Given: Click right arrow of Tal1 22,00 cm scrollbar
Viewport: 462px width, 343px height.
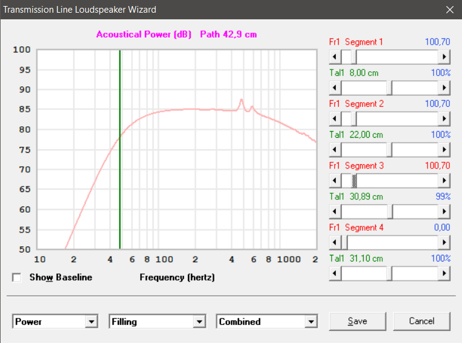Looking at the screenshot, I should point(444,150).
